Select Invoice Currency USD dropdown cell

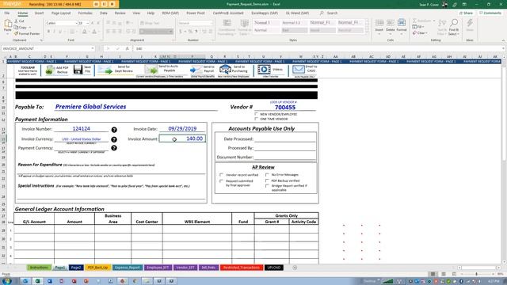81,139
